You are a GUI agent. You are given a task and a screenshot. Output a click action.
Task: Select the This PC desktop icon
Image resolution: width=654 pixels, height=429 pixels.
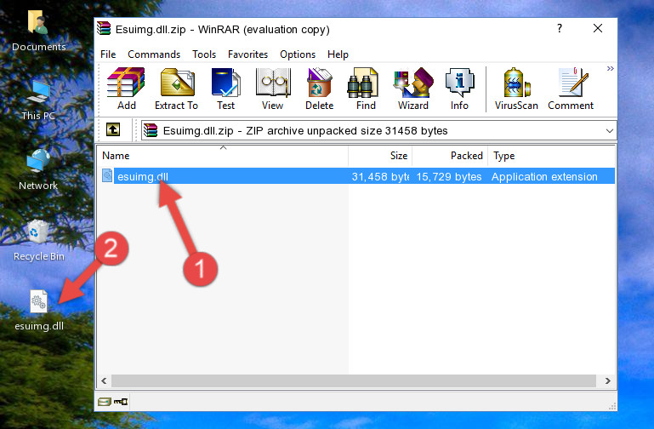(x=38, y=100)
